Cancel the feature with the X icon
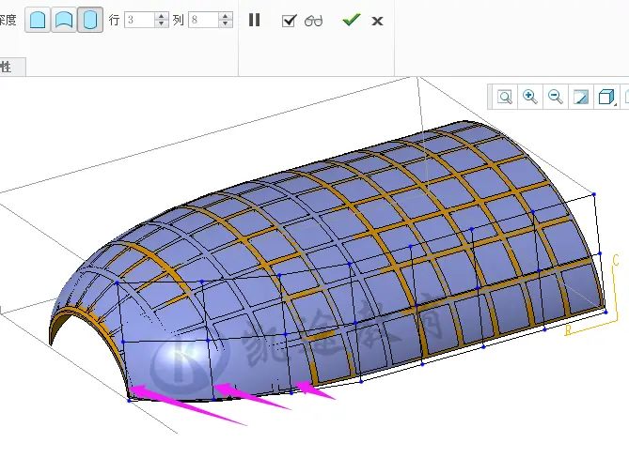The width and height of the screenshot is (629, 473). tap(377, 21)
